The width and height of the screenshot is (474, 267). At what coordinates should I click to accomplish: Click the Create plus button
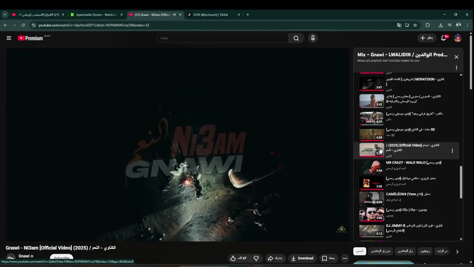pyautogui.click(x=426, y=38)
